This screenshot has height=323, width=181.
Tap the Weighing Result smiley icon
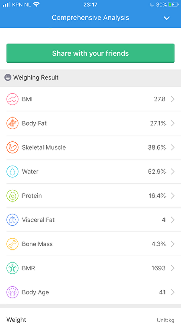[8, 78]
